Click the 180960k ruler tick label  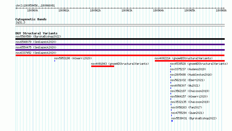click(33, 10)
